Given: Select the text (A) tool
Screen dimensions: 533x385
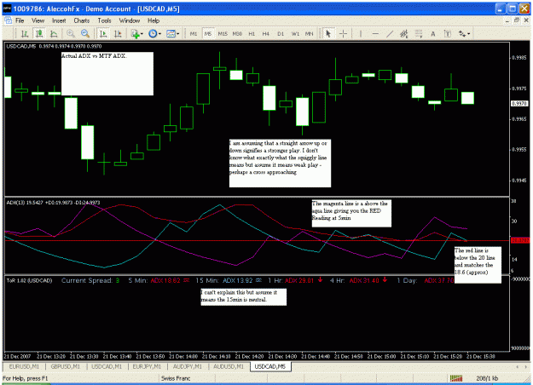Looking at the screenshot, I should click(x=432, y=33).
